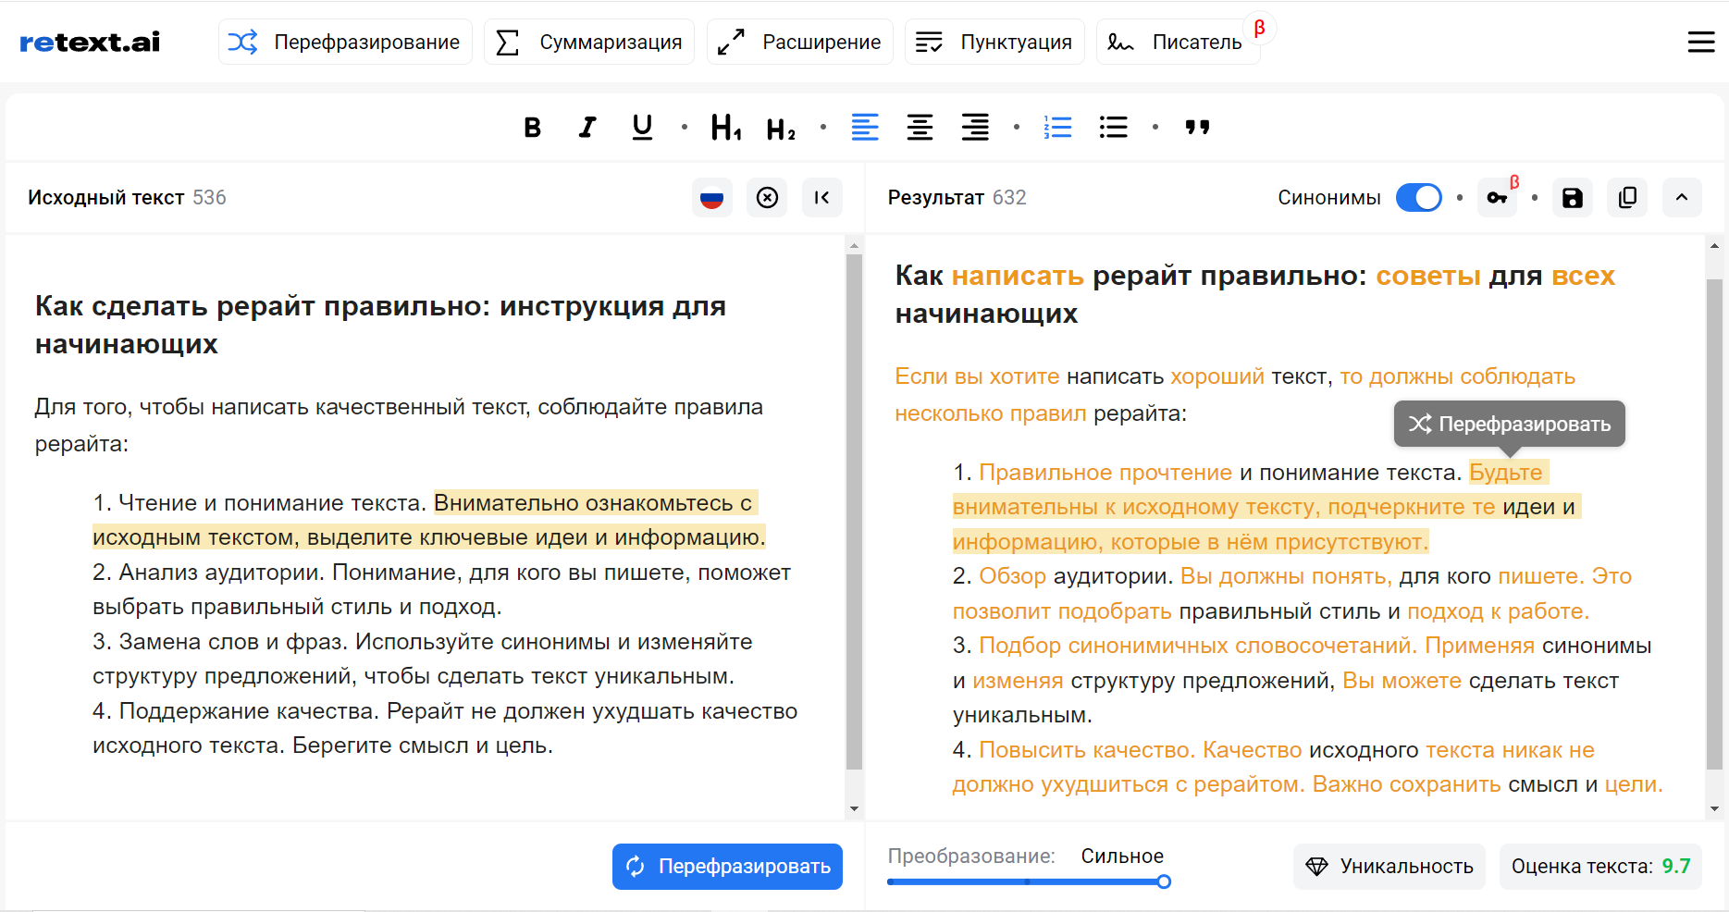Insert a numbered list
The image size is (1729, 912).
click(x=1057, y=128)
